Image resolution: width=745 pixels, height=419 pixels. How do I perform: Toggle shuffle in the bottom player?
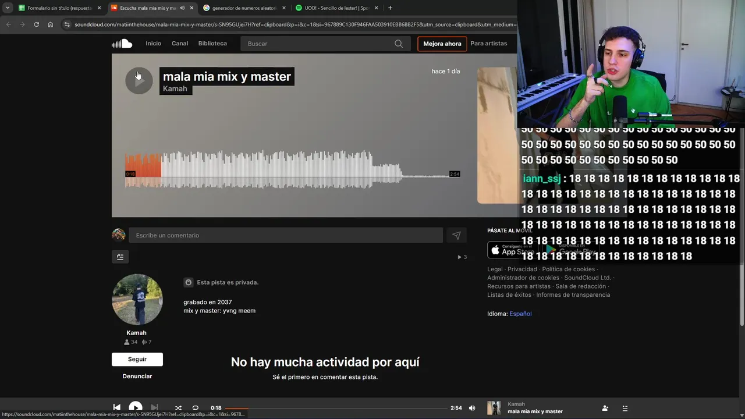click(x=178, y=408)
